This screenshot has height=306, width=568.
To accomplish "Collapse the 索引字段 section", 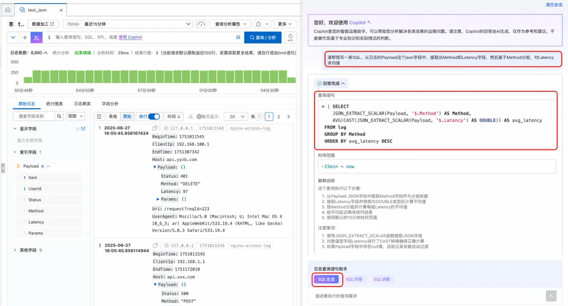I will tap(15, 152).
